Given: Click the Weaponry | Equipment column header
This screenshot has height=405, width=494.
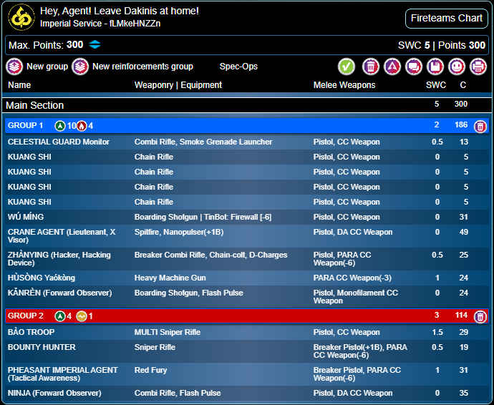Looking at the screenshot, I should click(x=178, y=85).
